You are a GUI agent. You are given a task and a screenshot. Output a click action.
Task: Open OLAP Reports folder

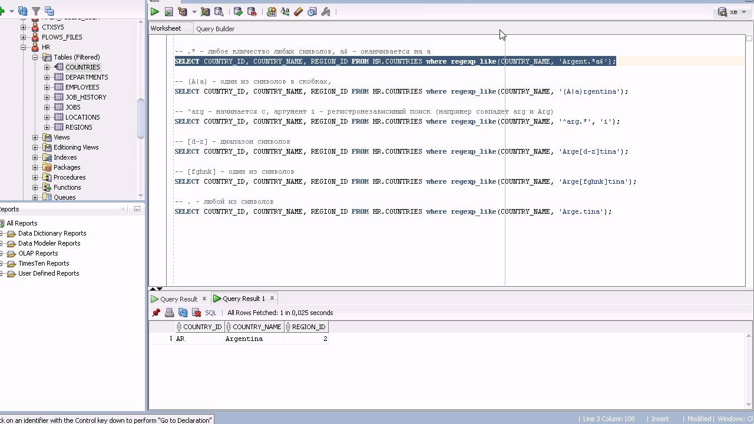pyautogui.click(x=38, y=253)
